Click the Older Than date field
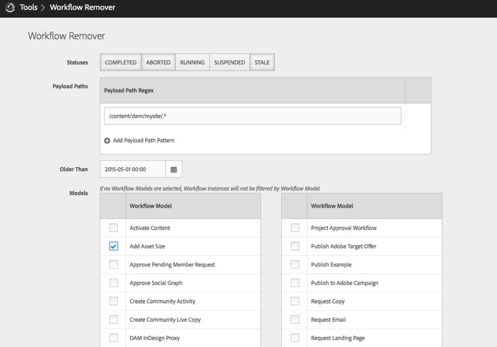This screenshot has height=347, width=497. click(133, 169)
